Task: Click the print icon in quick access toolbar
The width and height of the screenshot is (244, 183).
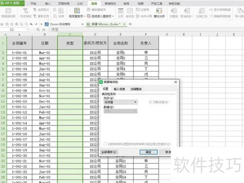Action: 17,24
